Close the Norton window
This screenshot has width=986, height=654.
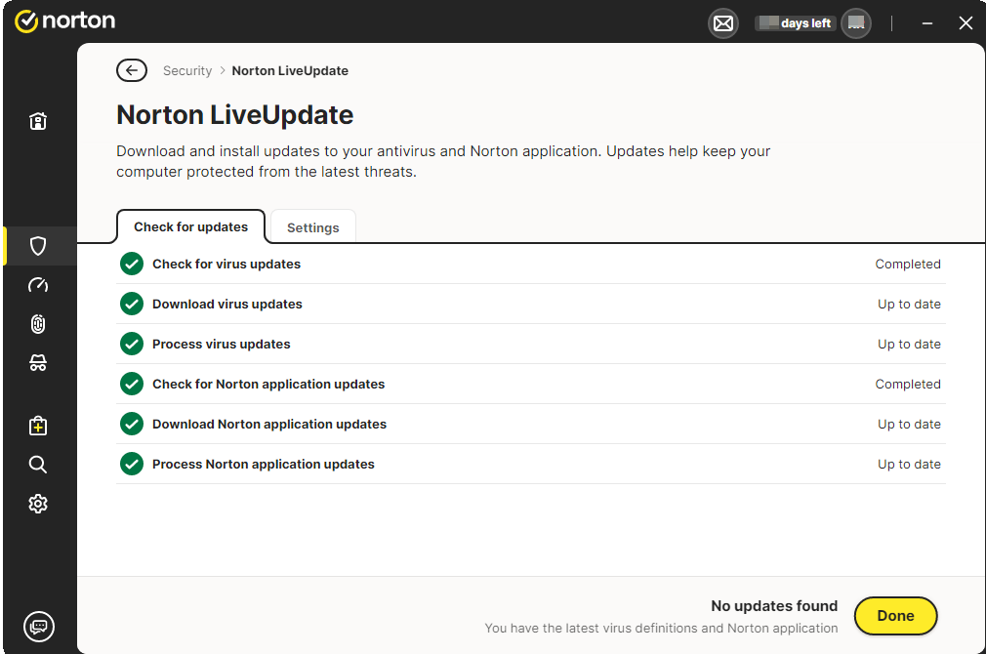(x=965, y=23)
